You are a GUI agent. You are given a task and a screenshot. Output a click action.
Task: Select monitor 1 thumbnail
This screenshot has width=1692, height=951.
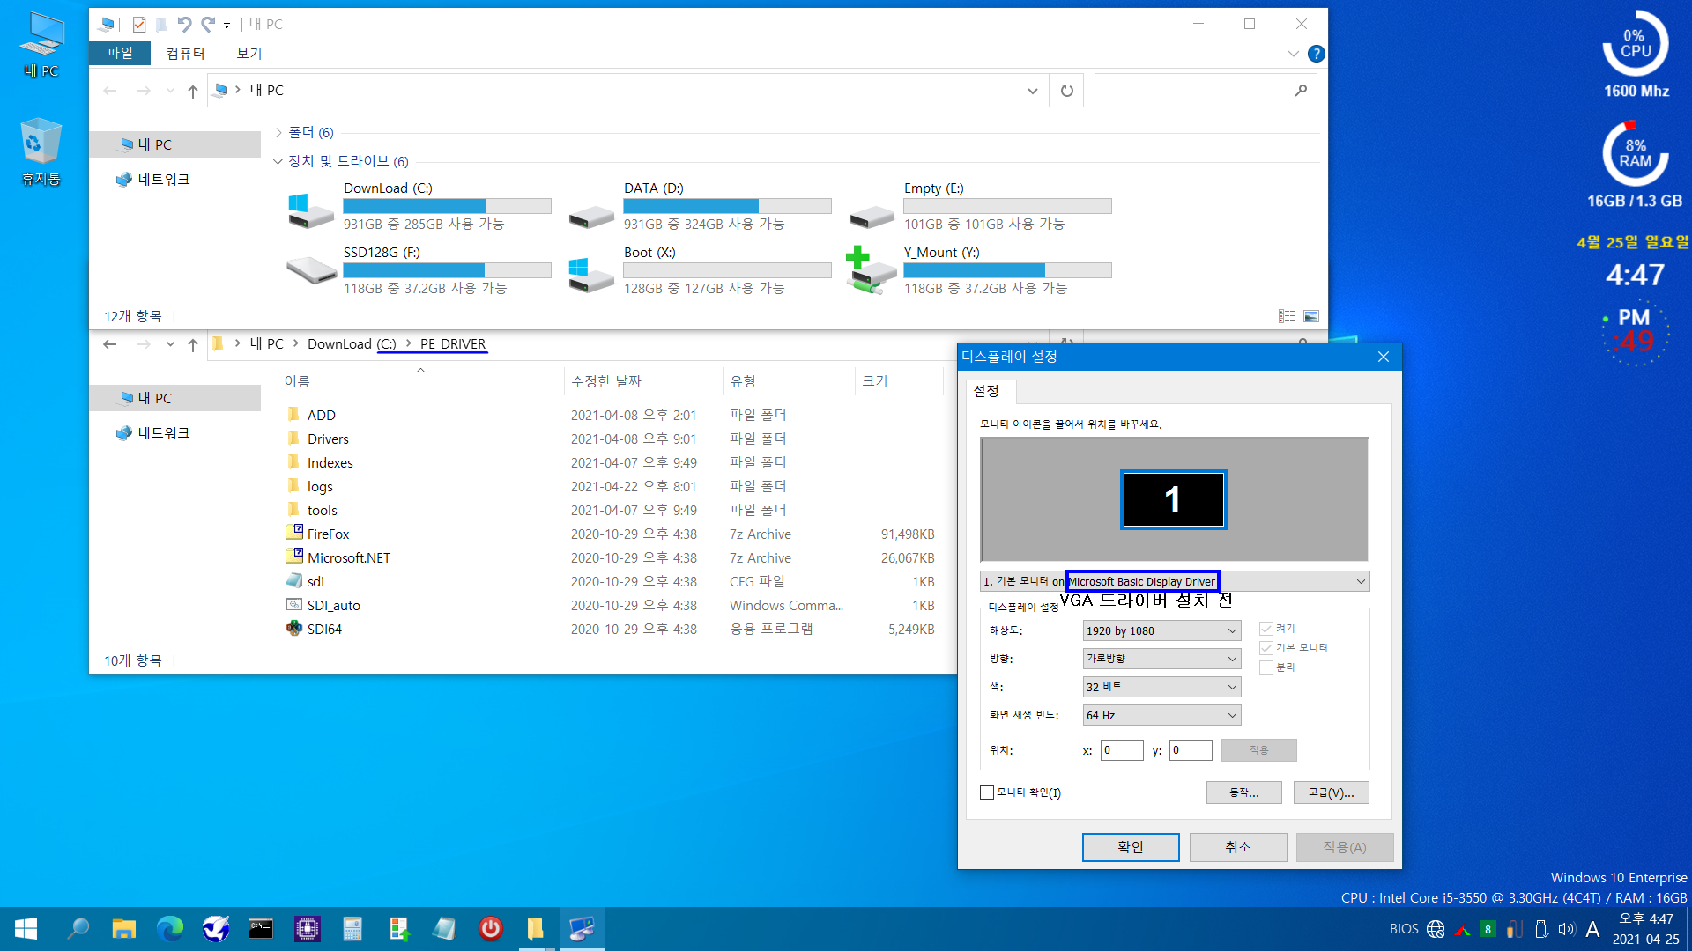(1173, 499)
